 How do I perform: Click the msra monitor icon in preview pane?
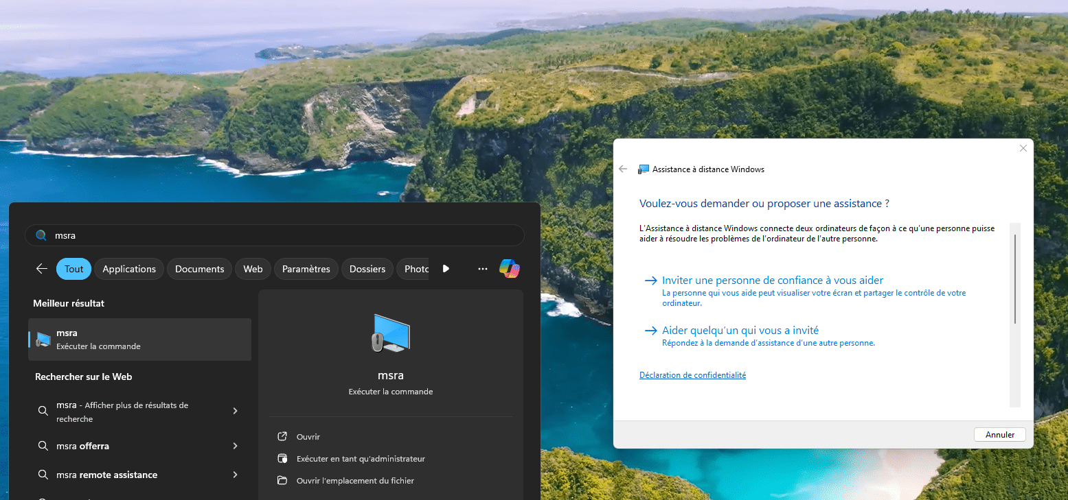pyautogui.click(x=390, y=334)
